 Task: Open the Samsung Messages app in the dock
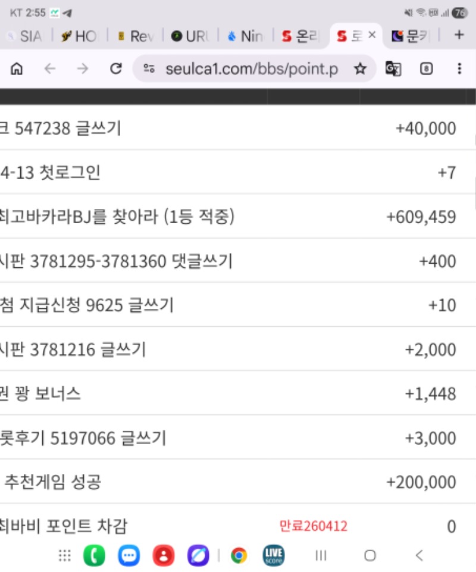point(129,555)
